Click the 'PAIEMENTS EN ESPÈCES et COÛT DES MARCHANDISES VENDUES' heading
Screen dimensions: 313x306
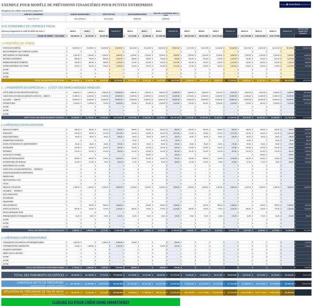pyautogui.click(x=51, y=87)
